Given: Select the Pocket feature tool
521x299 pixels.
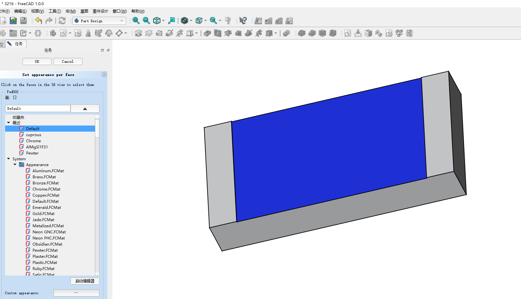Looking at the screenshot, I should click(207, 33).
